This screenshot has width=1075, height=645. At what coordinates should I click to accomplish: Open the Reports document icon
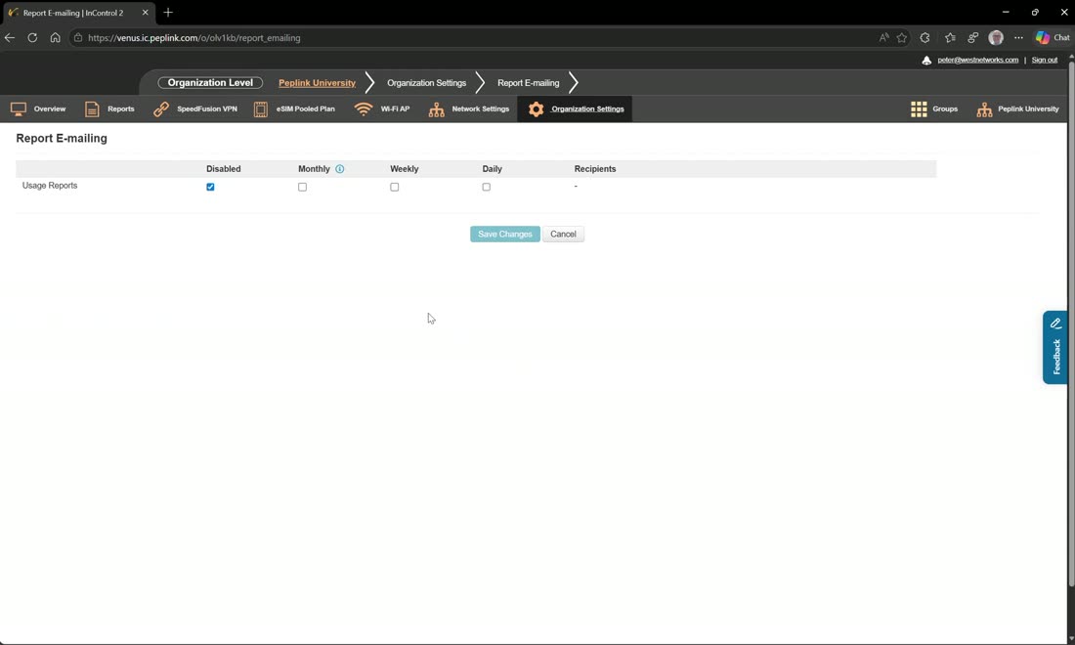92,109
